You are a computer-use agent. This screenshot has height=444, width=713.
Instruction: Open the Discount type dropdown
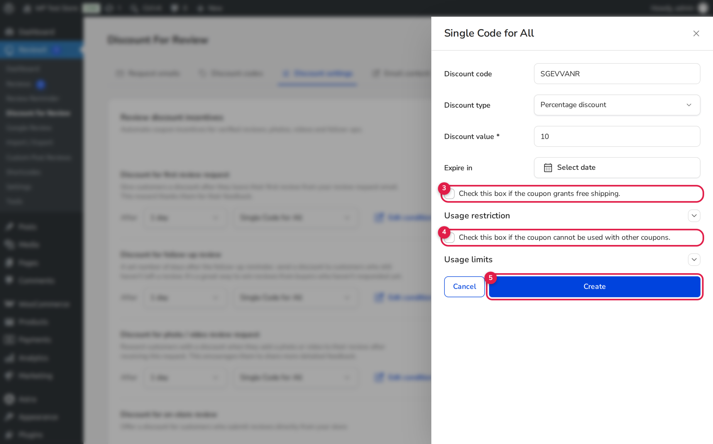tap(617, 105)
